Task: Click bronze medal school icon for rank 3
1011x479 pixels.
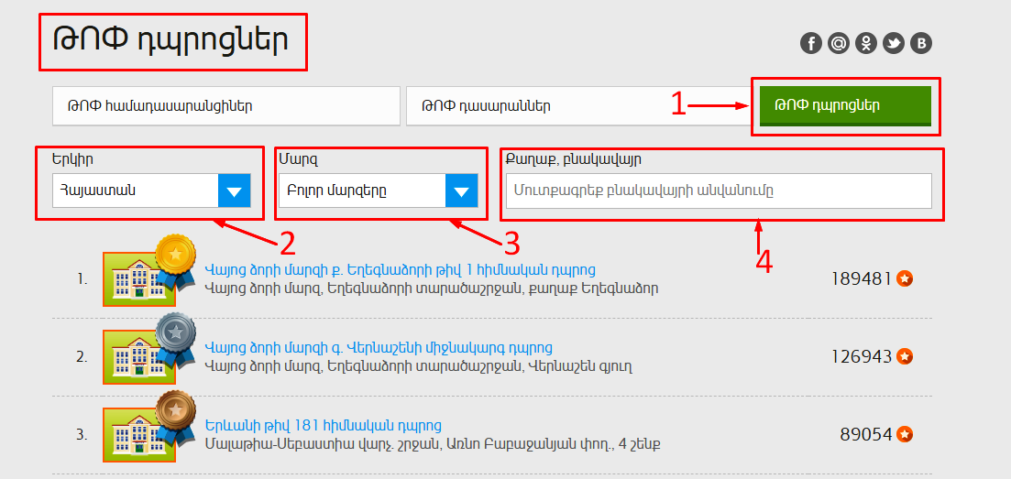Action: [148, 426]
